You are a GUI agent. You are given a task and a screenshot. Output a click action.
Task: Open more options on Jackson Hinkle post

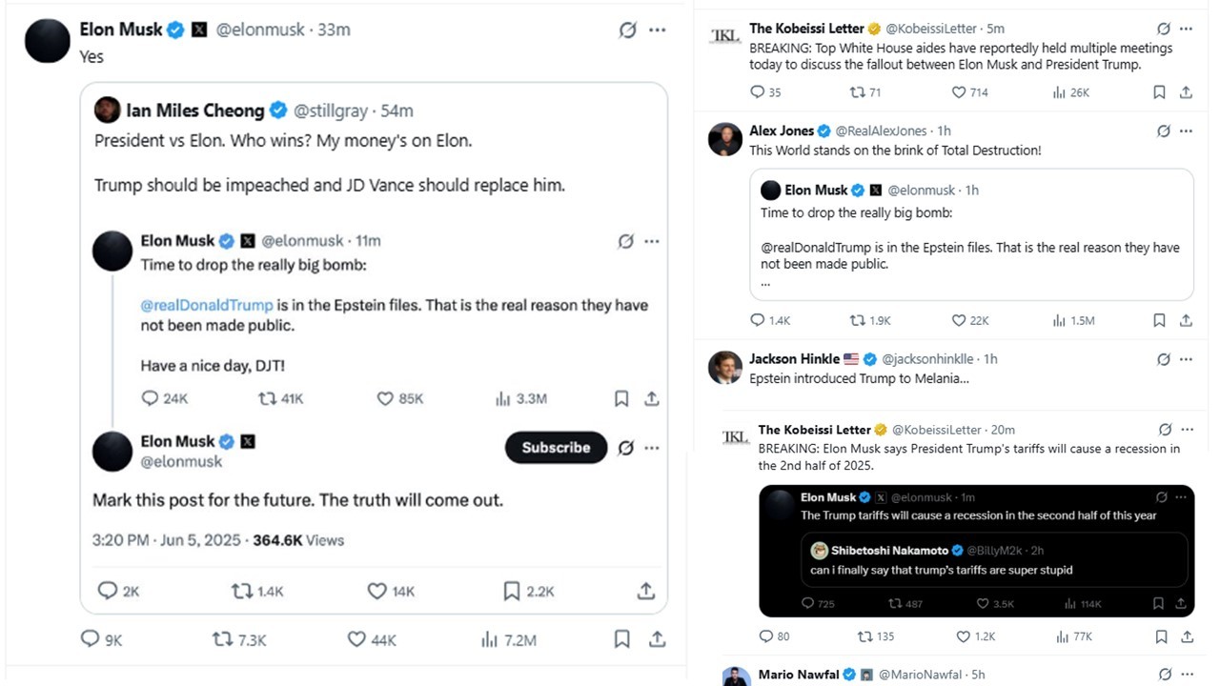pyautogui.click(x=1186, y=359)
